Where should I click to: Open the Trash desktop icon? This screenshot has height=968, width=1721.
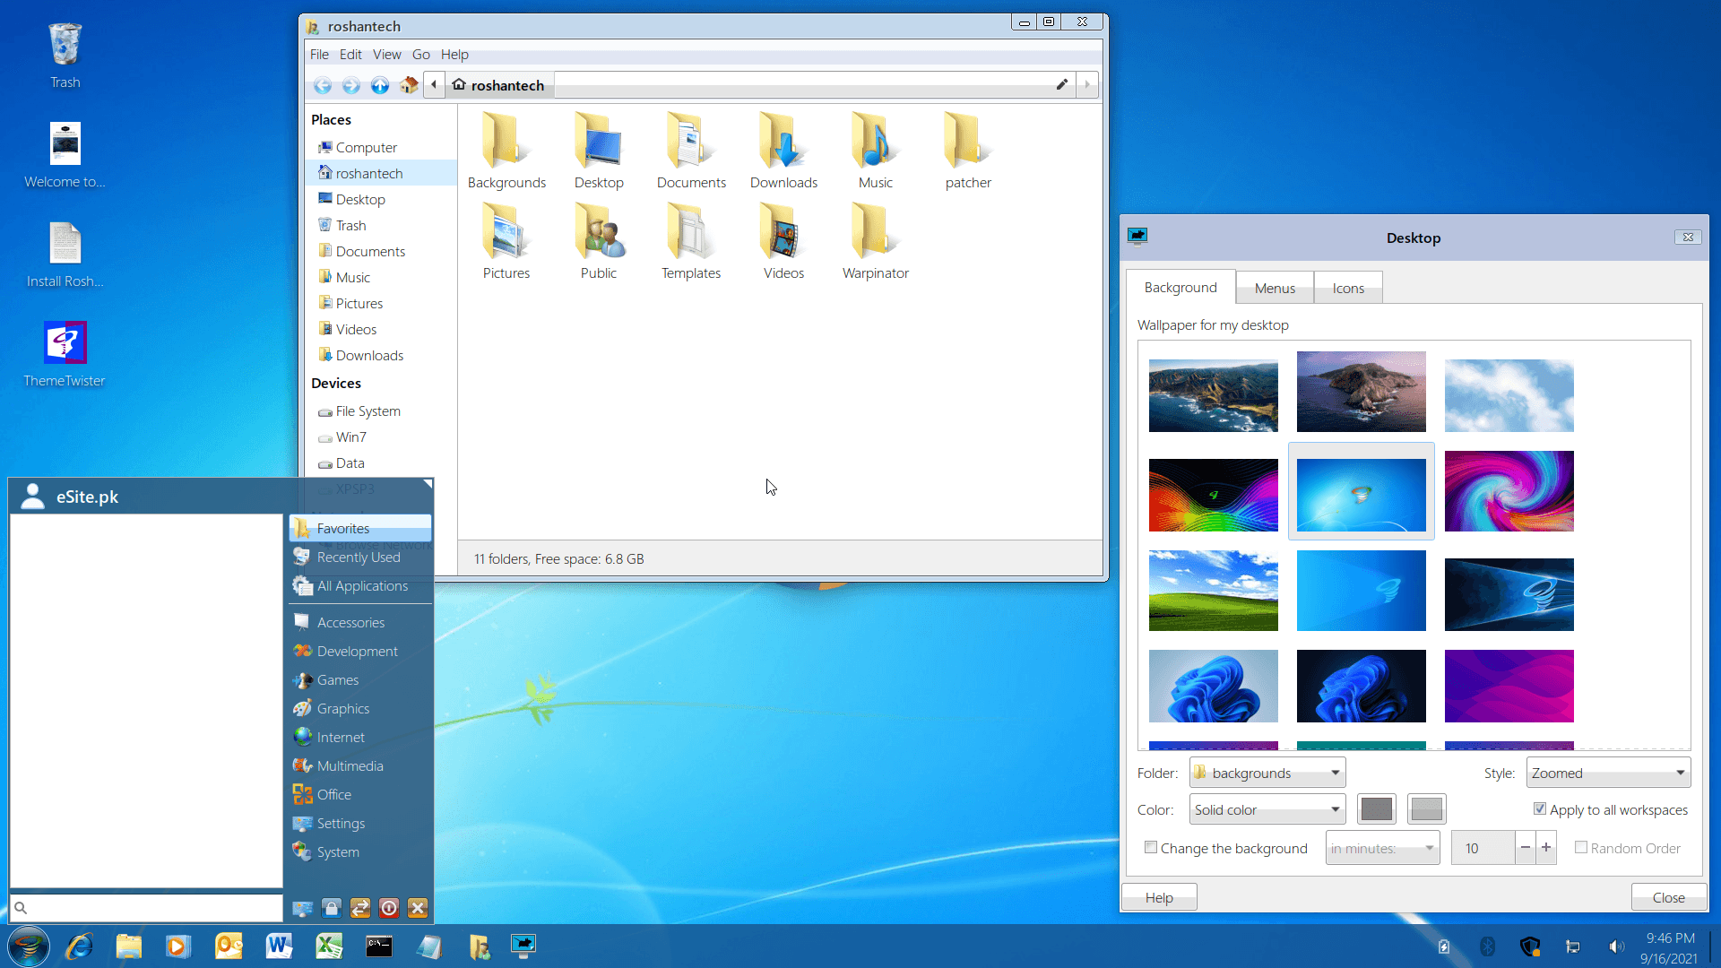(x=65, y=56)
